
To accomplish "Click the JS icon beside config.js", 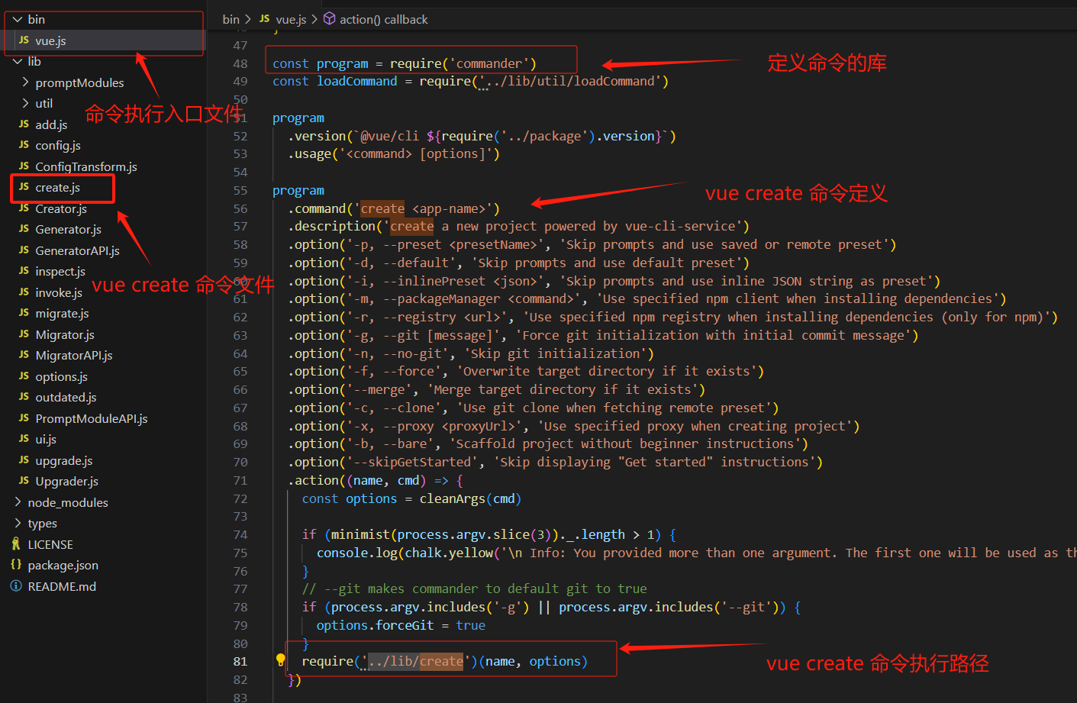I will coord(24,145).
